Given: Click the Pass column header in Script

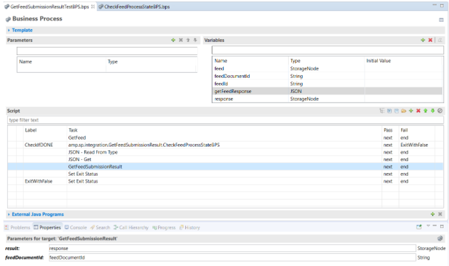Looking at the screenshot, I should coord(388,130).
